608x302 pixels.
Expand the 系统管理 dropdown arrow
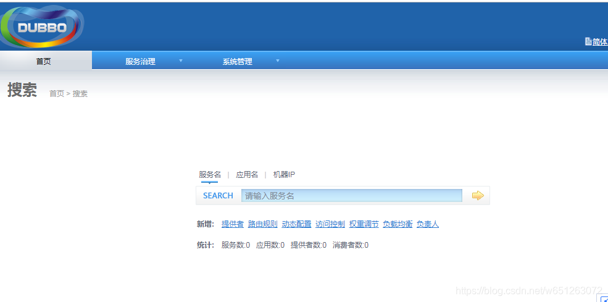[x=278, y=61]
